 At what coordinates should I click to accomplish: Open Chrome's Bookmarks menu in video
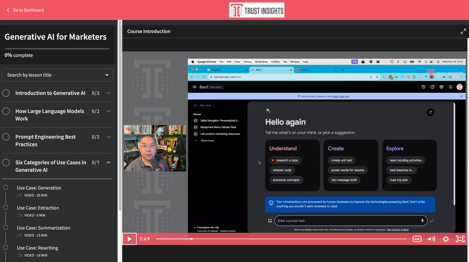[261, 62]
